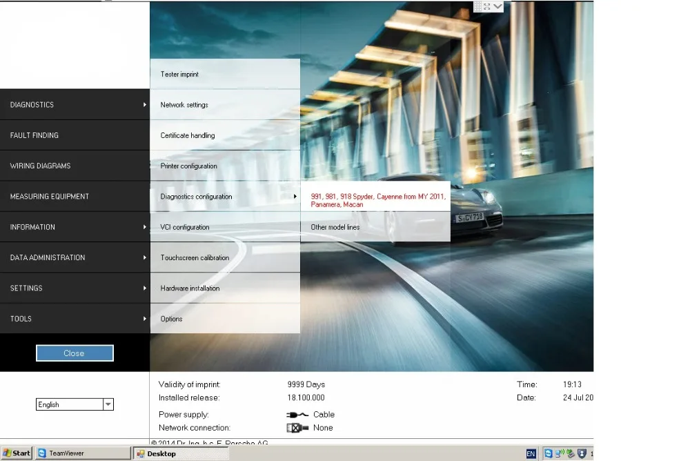Open the INFORMATION menu entry
The height and width of the screenshot is (461, 690).
pos(75,227)
